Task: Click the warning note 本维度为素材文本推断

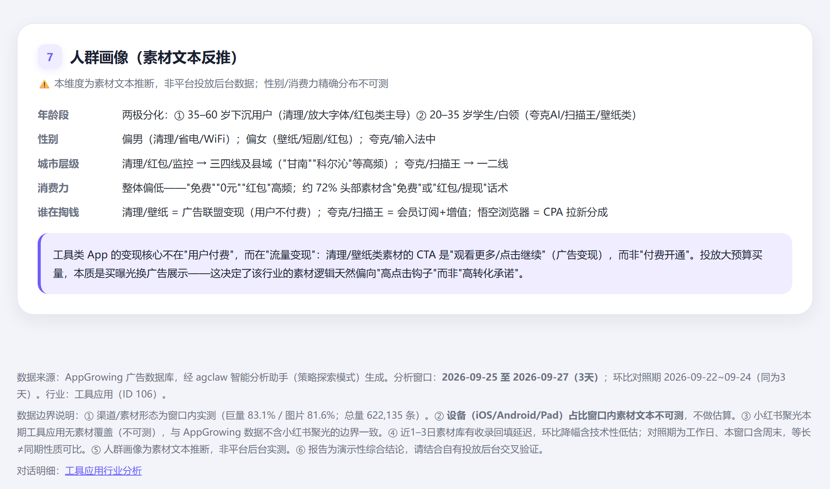Action: click(x=221, y=83)
